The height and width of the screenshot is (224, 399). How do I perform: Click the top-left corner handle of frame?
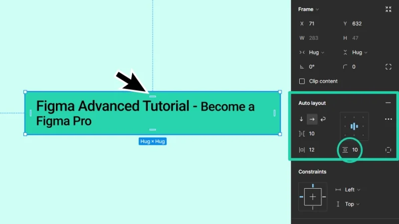coord(25,92)
